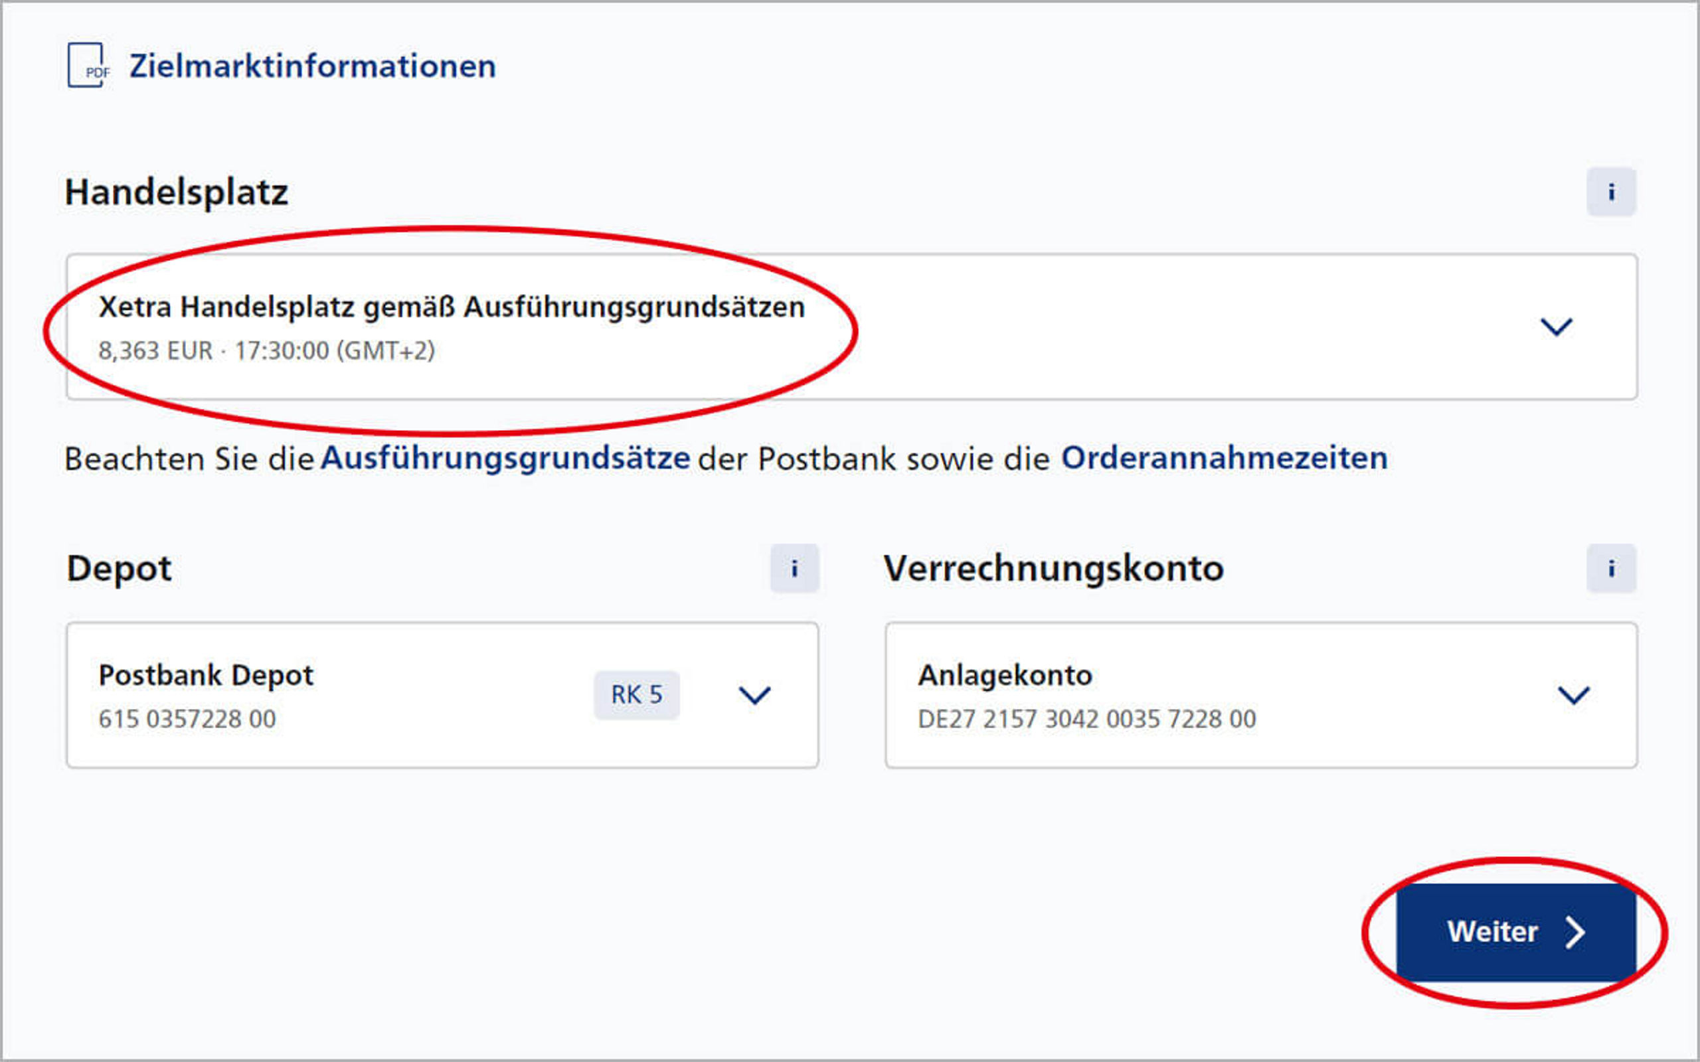
Task: Show info for the Verrechnungskonto section
Action: coord(1611,568)
